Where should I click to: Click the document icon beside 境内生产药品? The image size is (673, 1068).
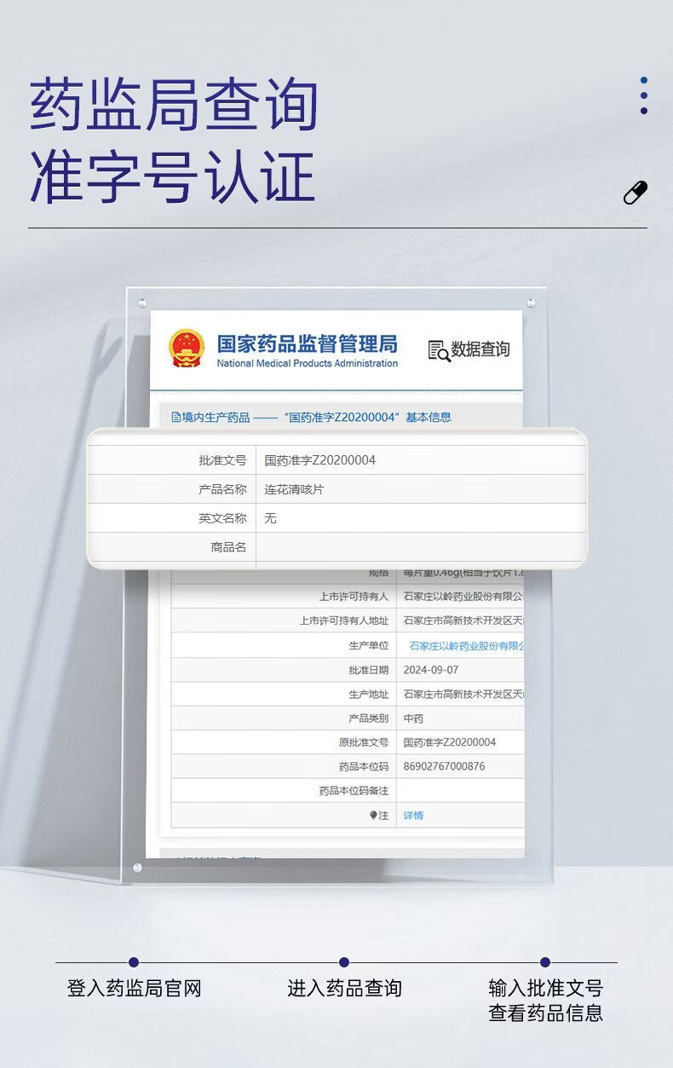click(x=176, y=417)
